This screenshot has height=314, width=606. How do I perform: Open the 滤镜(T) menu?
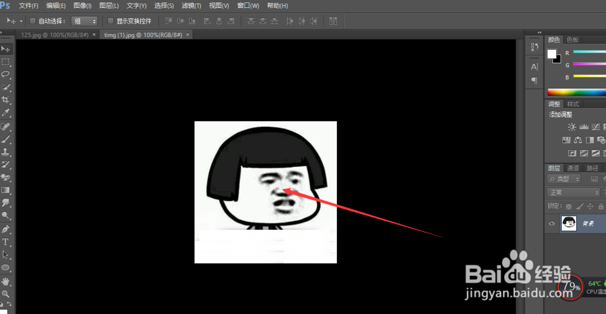click(191, 6)
